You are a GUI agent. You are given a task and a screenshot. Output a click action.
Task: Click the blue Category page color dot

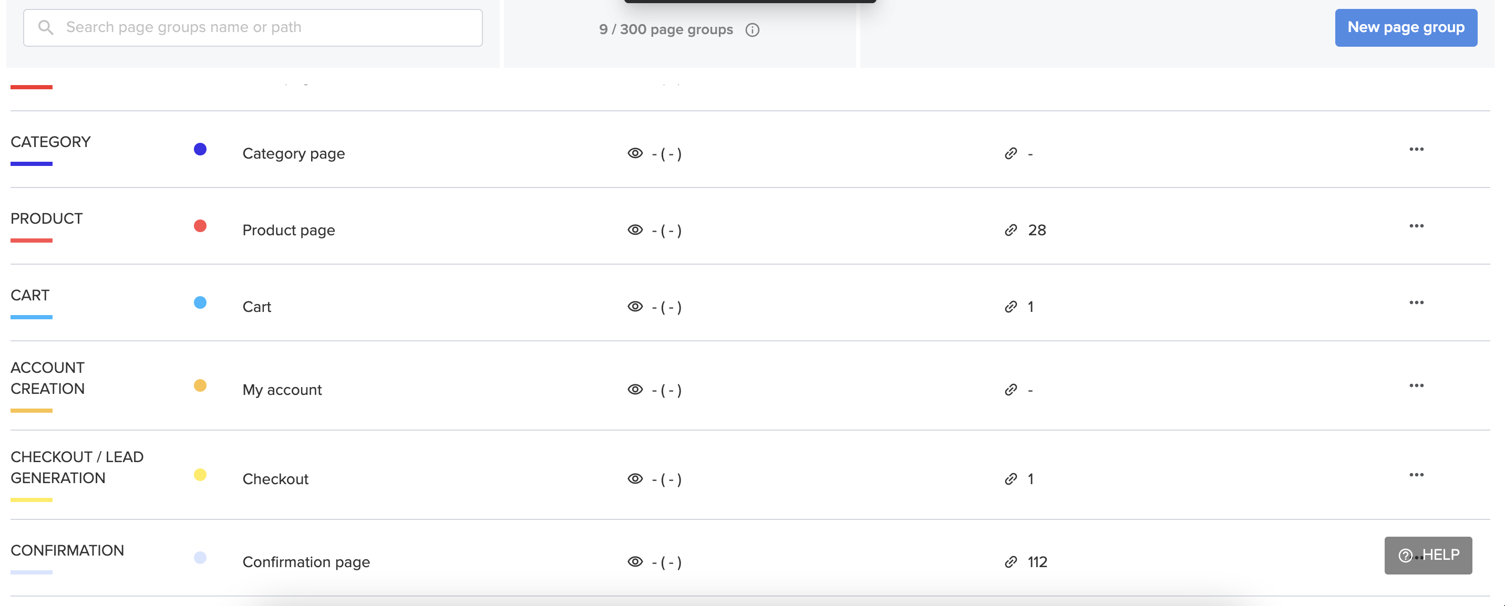coord(200,150)
